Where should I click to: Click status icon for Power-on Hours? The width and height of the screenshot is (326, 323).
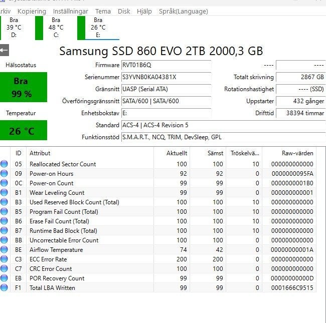tap(4, 174)
